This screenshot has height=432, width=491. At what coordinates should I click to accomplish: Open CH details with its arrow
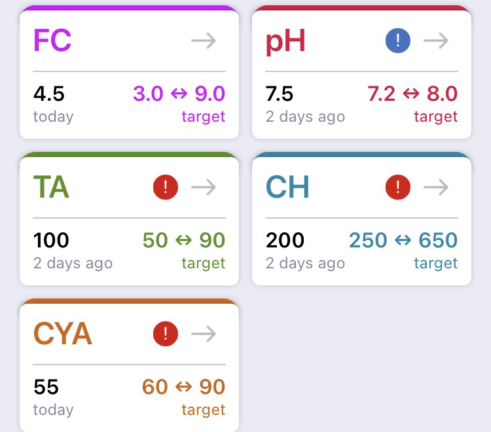coord(436,187)
